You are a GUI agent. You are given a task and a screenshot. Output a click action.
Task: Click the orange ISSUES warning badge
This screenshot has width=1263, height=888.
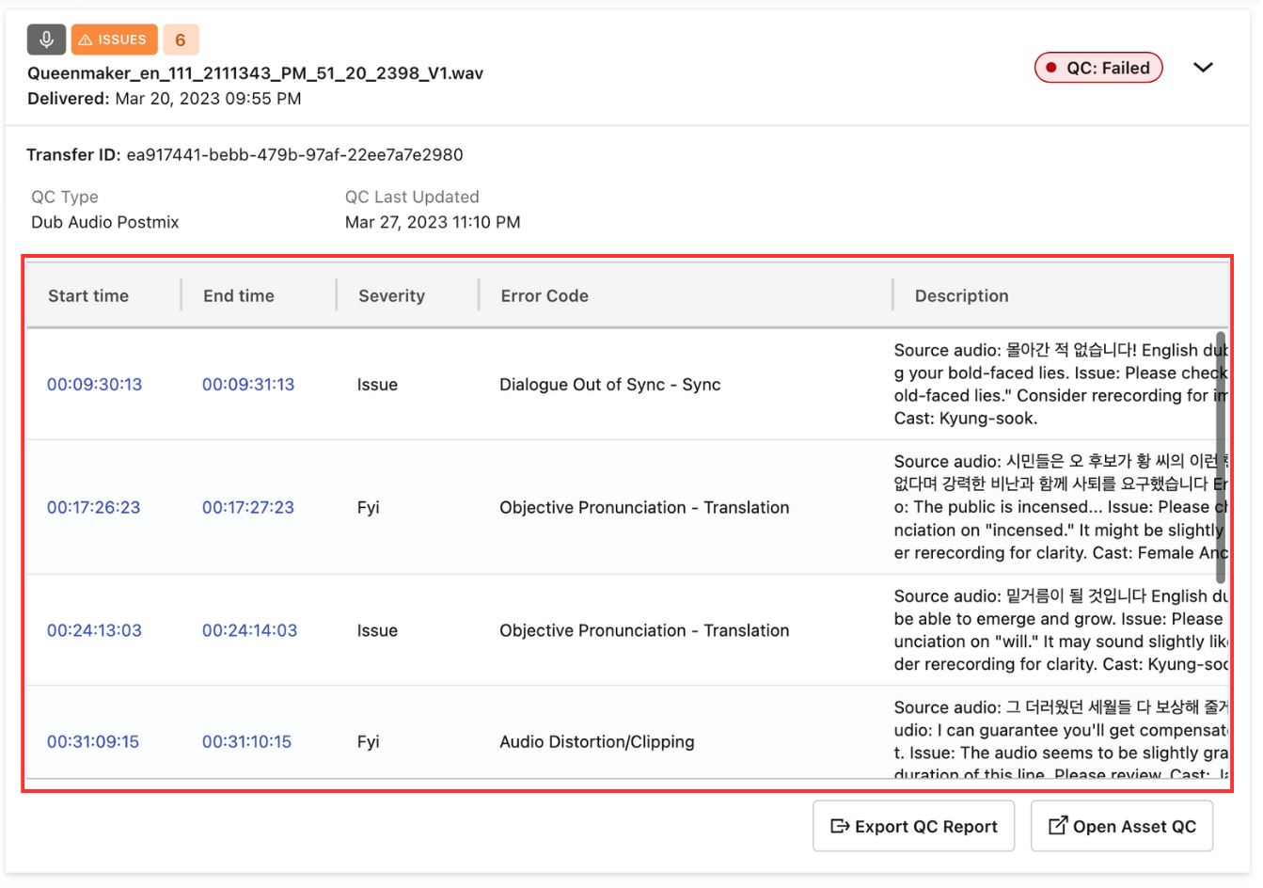click(x=114, y=40)
